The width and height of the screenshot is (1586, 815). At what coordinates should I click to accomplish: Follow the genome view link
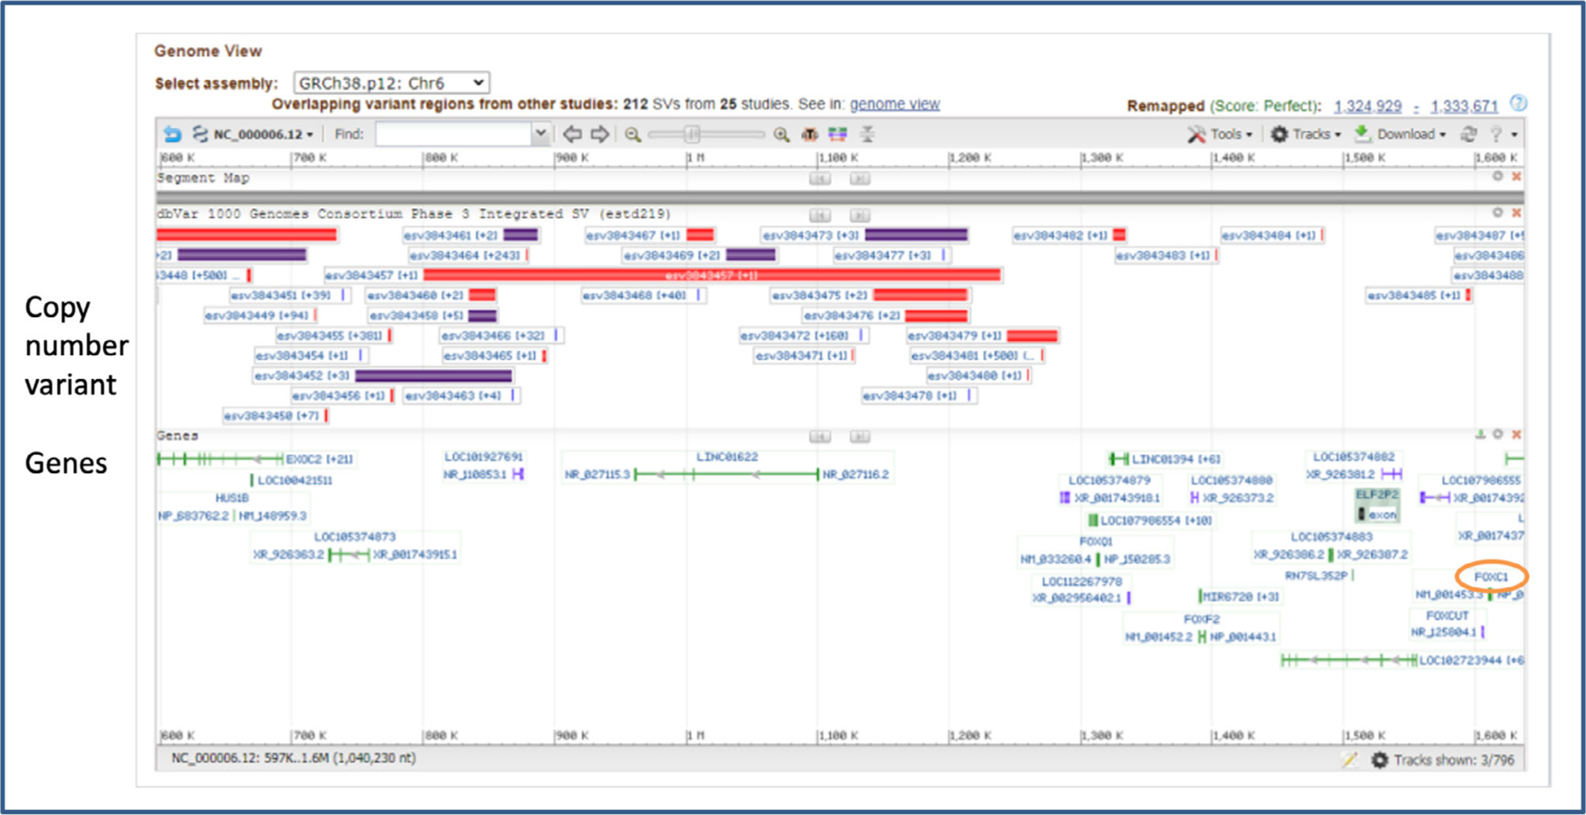pos(894,104)
